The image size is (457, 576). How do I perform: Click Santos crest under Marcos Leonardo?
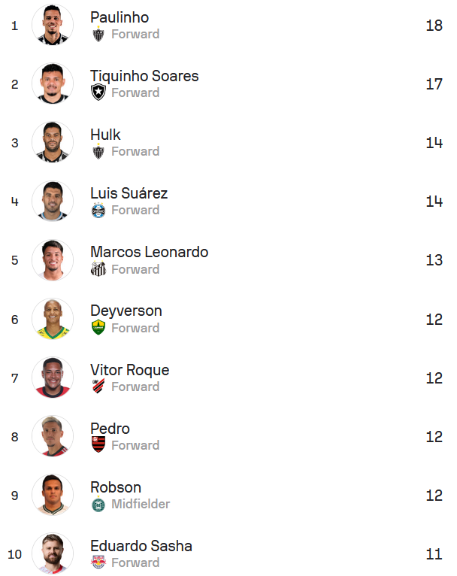pyautogui.click(x=98, y=269)
